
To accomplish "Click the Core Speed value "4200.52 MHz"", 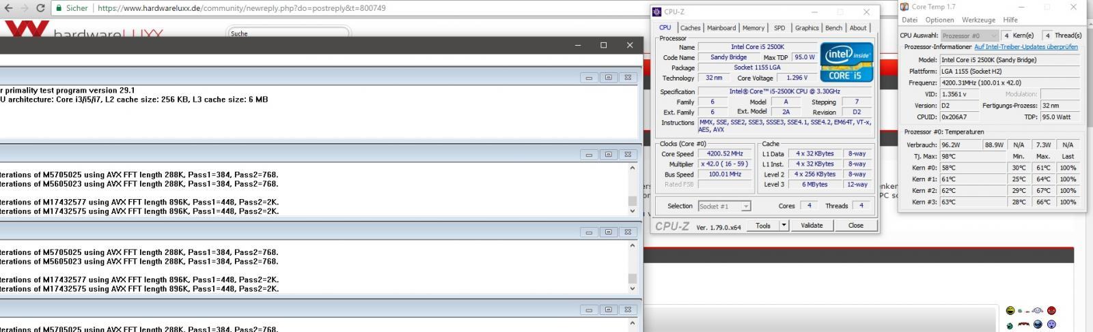I will coord(724,154).
